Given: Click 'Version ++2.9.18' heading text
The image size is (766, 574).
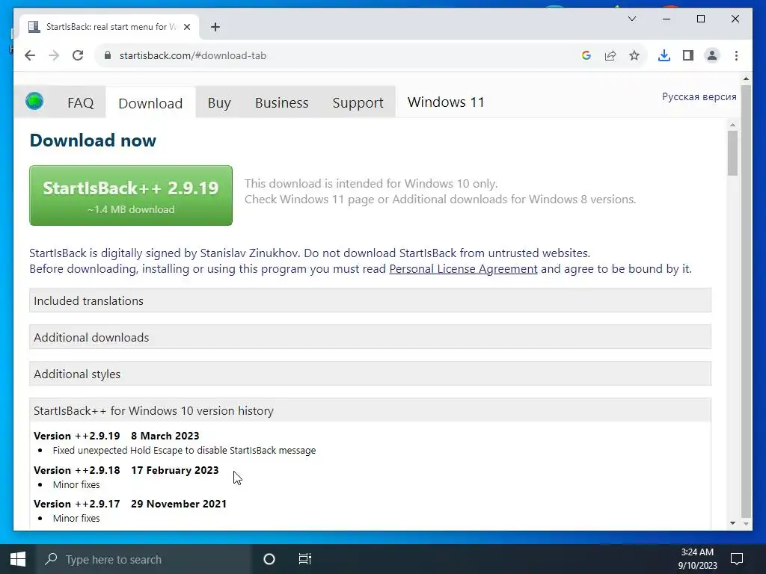Looking at the screenshot, I should coord(77,470).
